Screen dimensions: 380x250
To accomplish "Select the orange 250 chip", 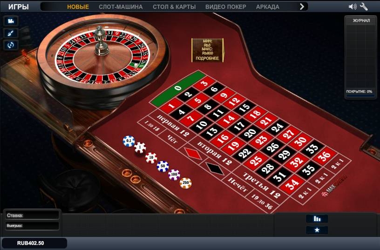I will coord(186,183).
